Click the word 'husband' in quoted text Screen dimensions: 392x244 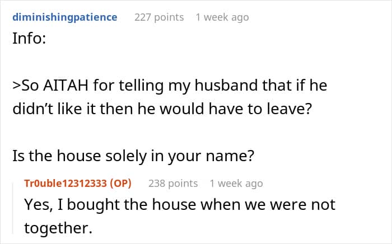[x=226, y=85]
